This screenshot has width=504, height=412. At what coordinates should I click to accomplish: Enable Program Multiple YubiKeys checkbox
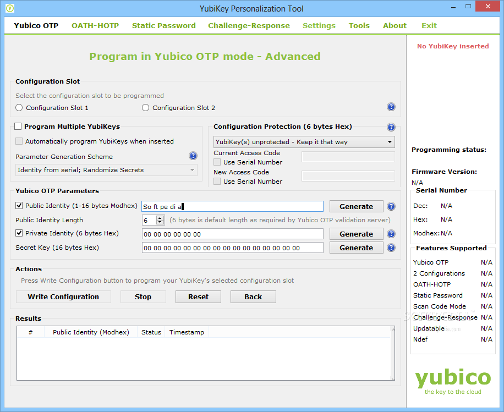coord(18,127)
